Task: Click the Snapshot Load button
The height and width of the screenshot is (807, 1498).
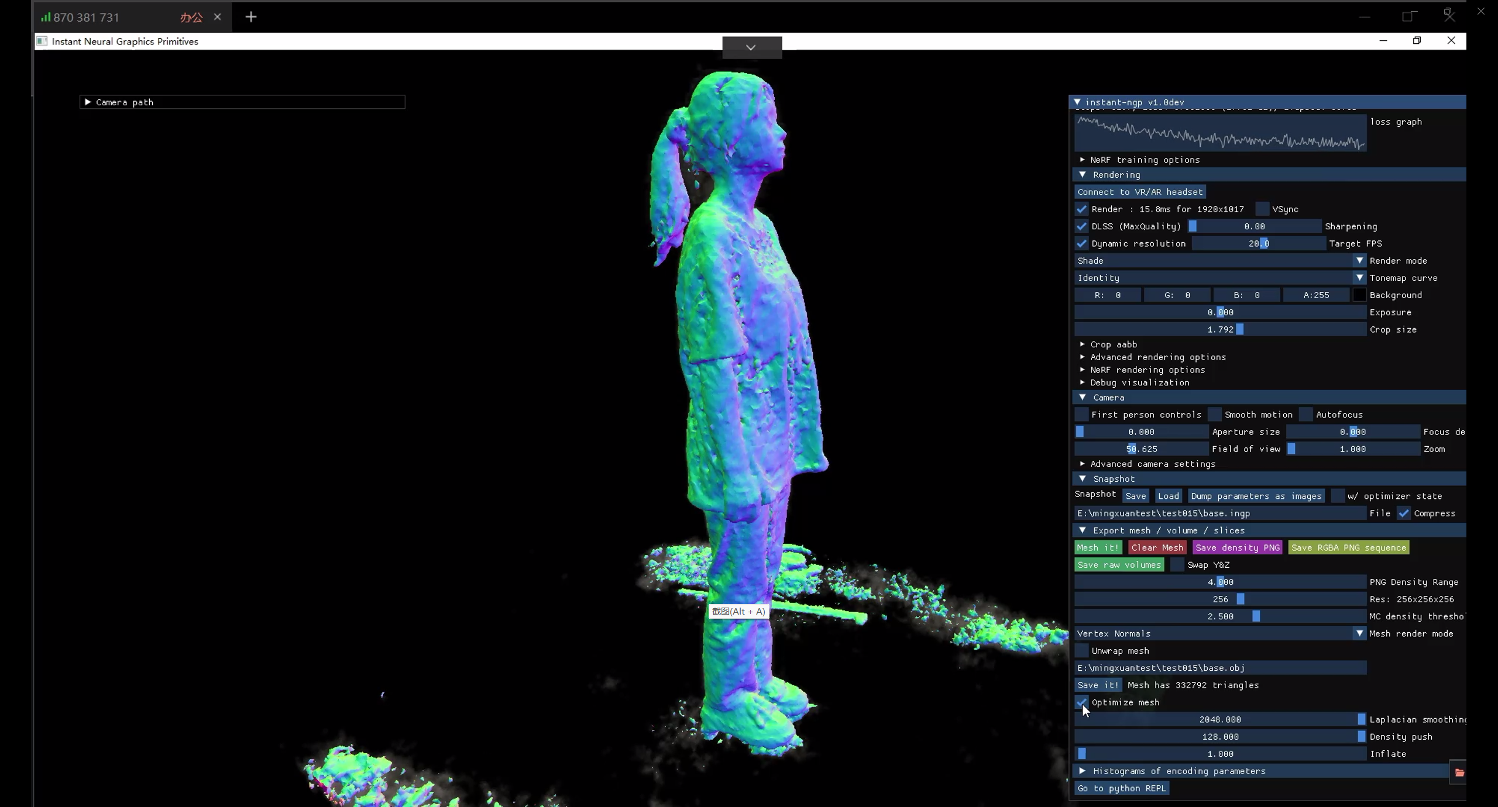Action: click(1168, 496)
